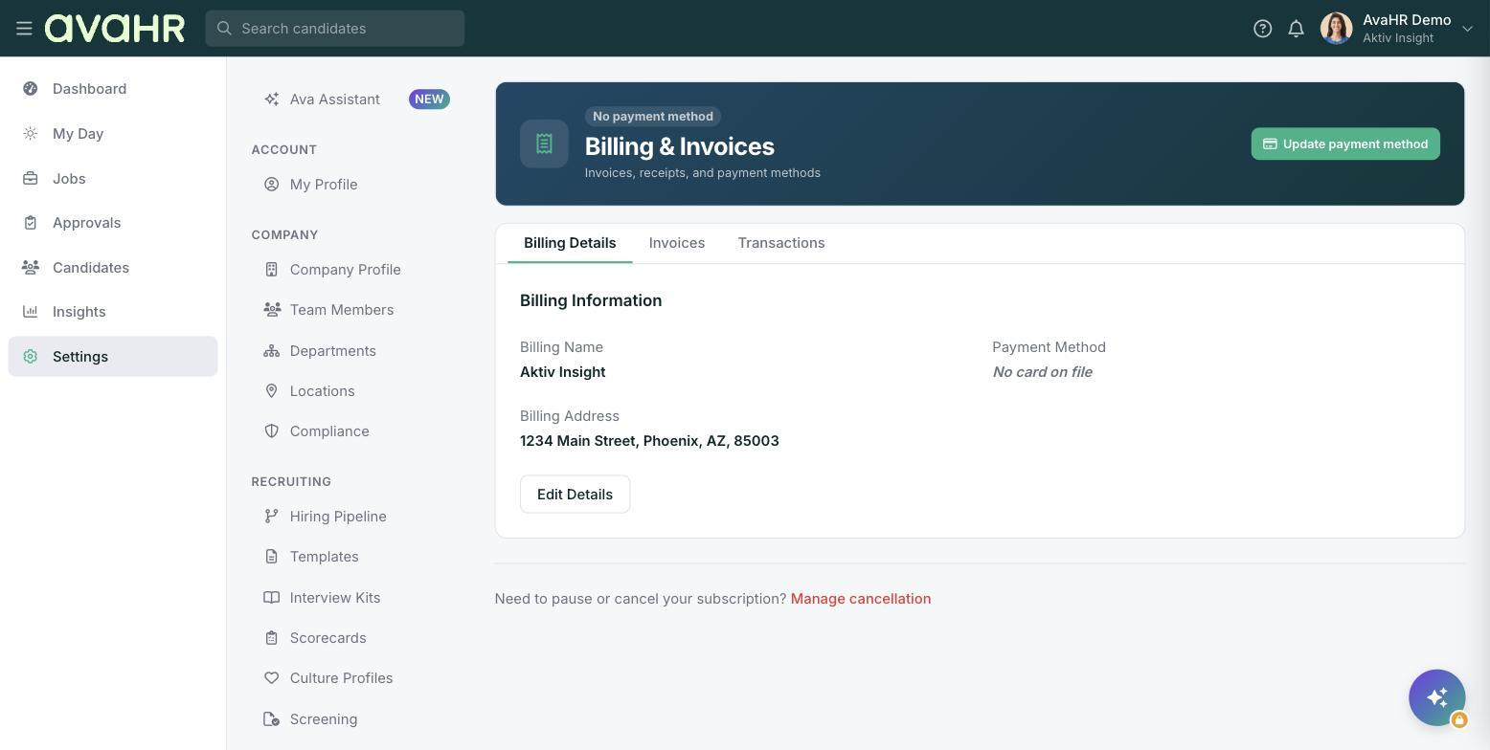Viewport: 1490px width, 750px height.
Task: Click the Hiring Pipeline branch icon
Action: (272, 517)
